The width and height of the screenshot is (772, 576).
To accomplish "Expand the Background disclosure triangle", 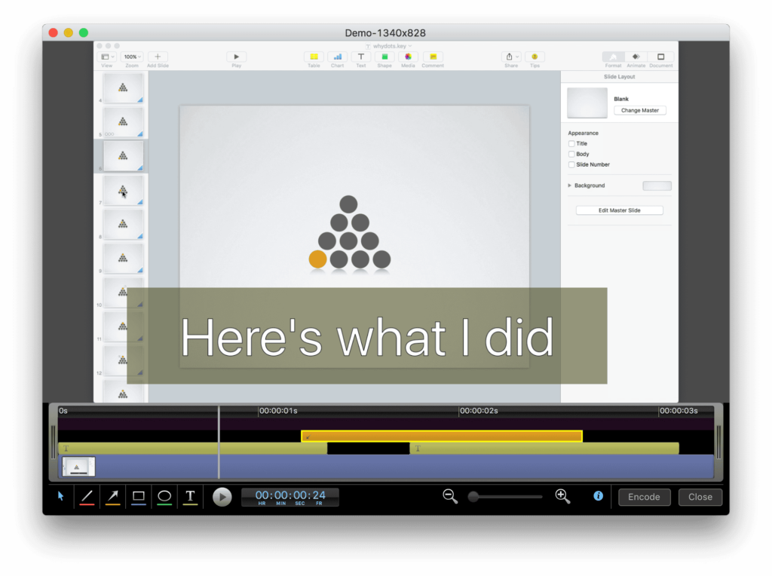I will [x=569, y=185].
